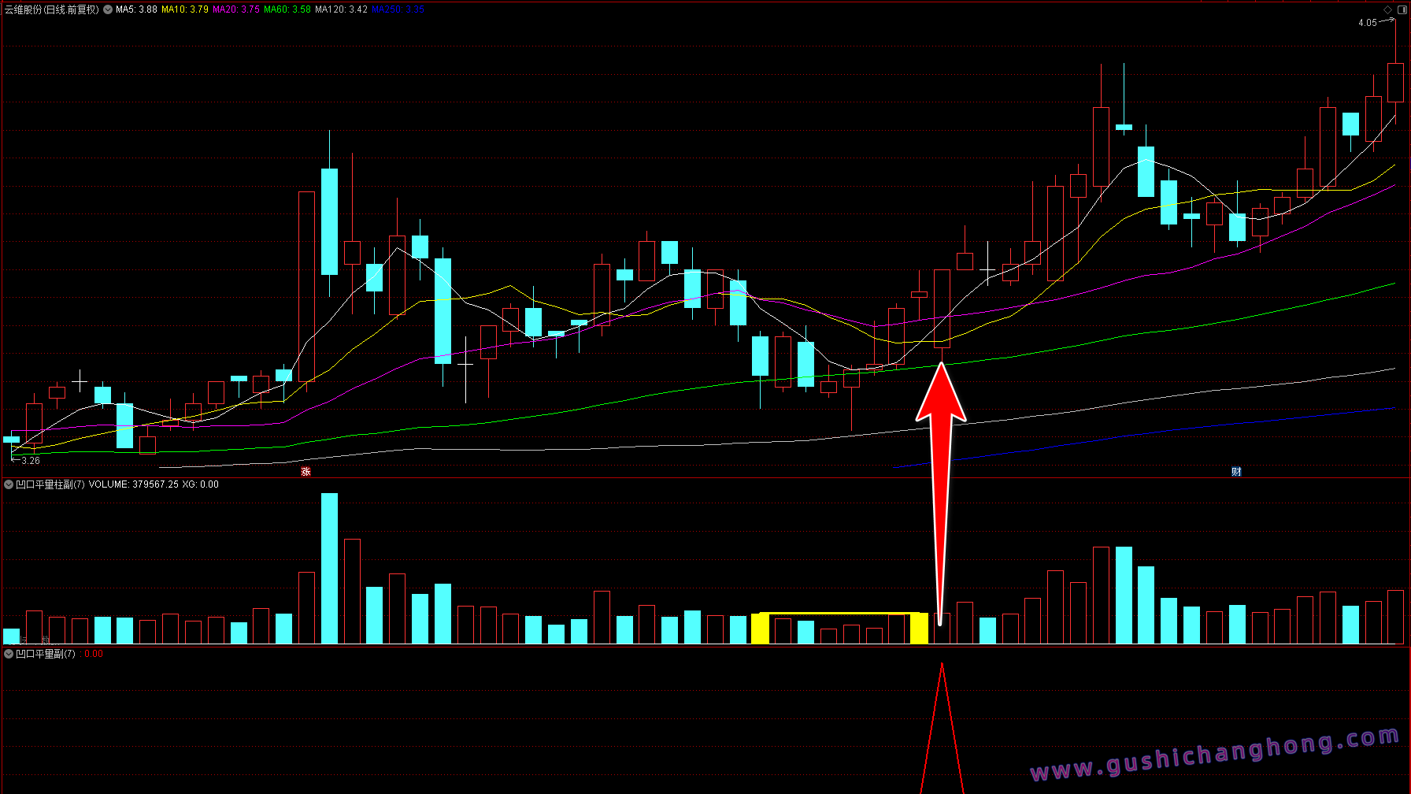
Task: Open the 凹口平量柱副 indicator dropdown arrow
Action: pos(9,484)
